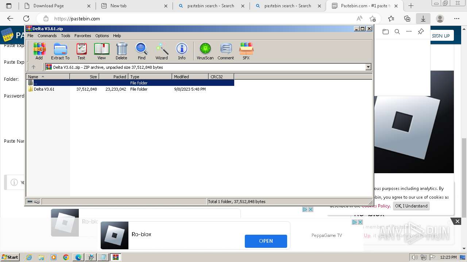Image resolution: width=467 pixels, height=262 pixels.
Task: Click the browser back arrow
Action: click(x=10, y=19)
